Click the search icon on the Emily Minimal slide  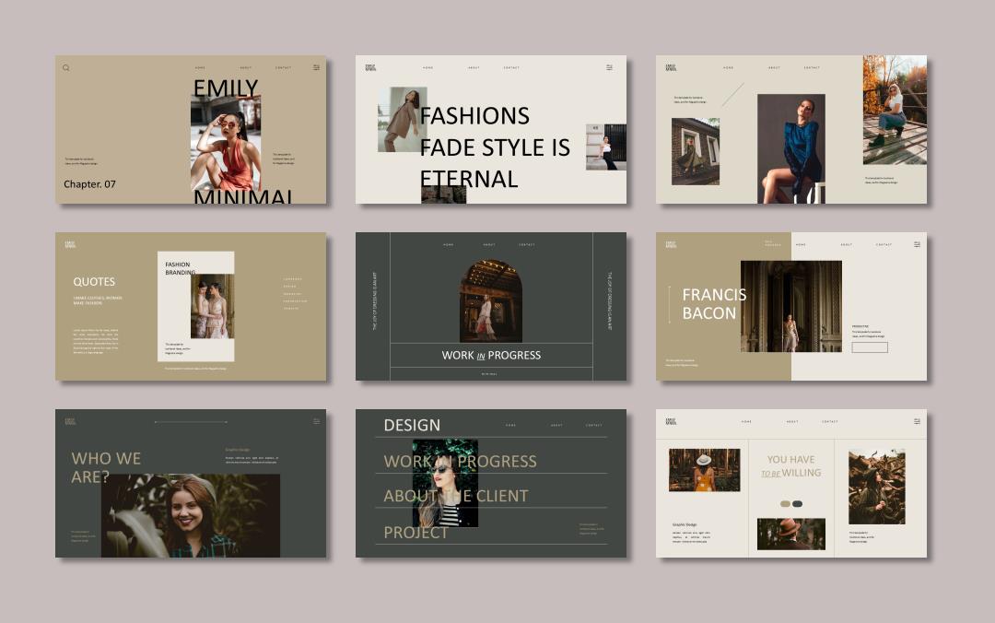[66, 67]
